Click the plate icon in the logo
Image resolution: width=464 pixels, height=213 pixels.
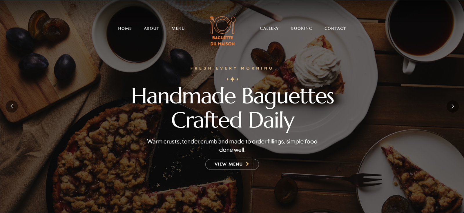[x=222, y=25]
